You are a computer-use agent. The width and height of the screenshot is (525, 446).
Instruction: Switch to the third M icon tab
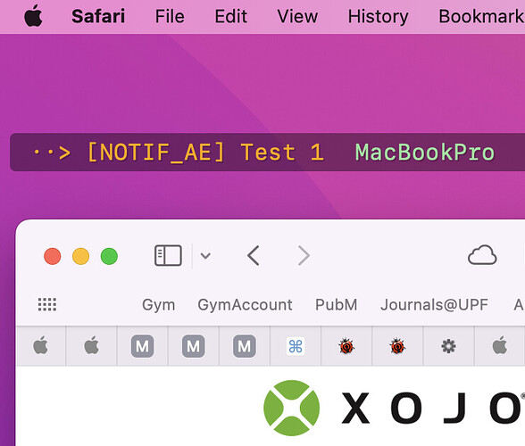(x=244, y=345)
